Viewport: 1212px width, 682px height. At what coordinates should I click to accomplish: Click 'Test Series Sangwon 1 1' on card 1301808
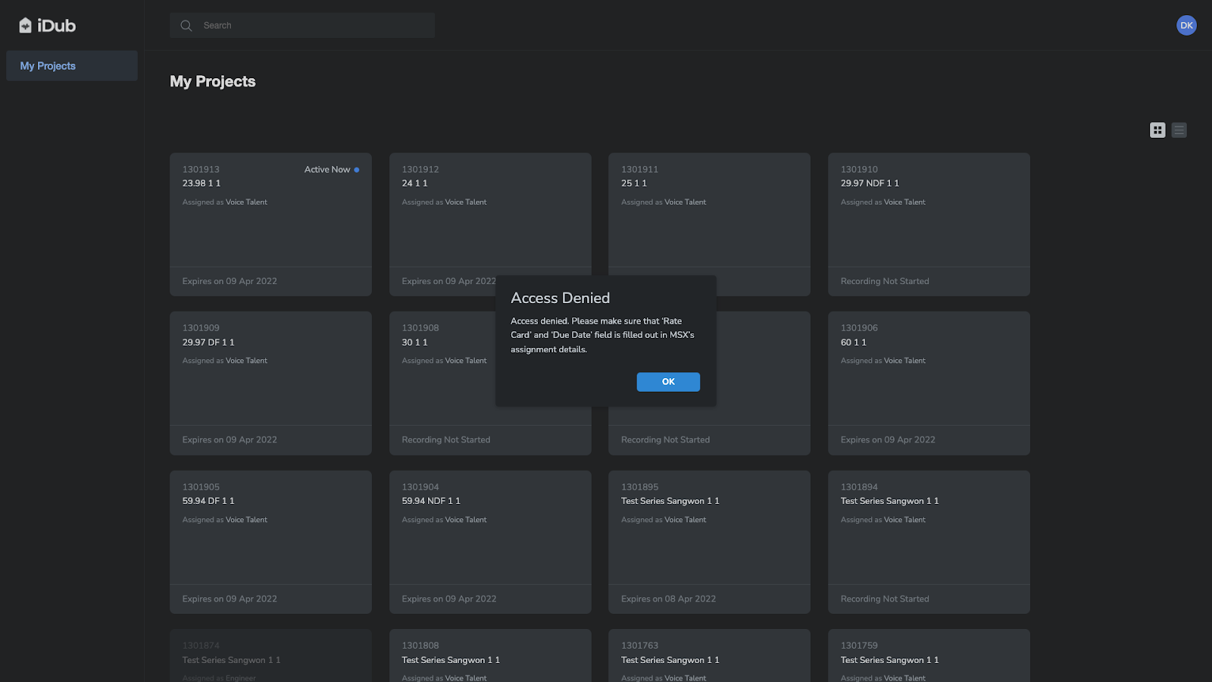point(451,660)
